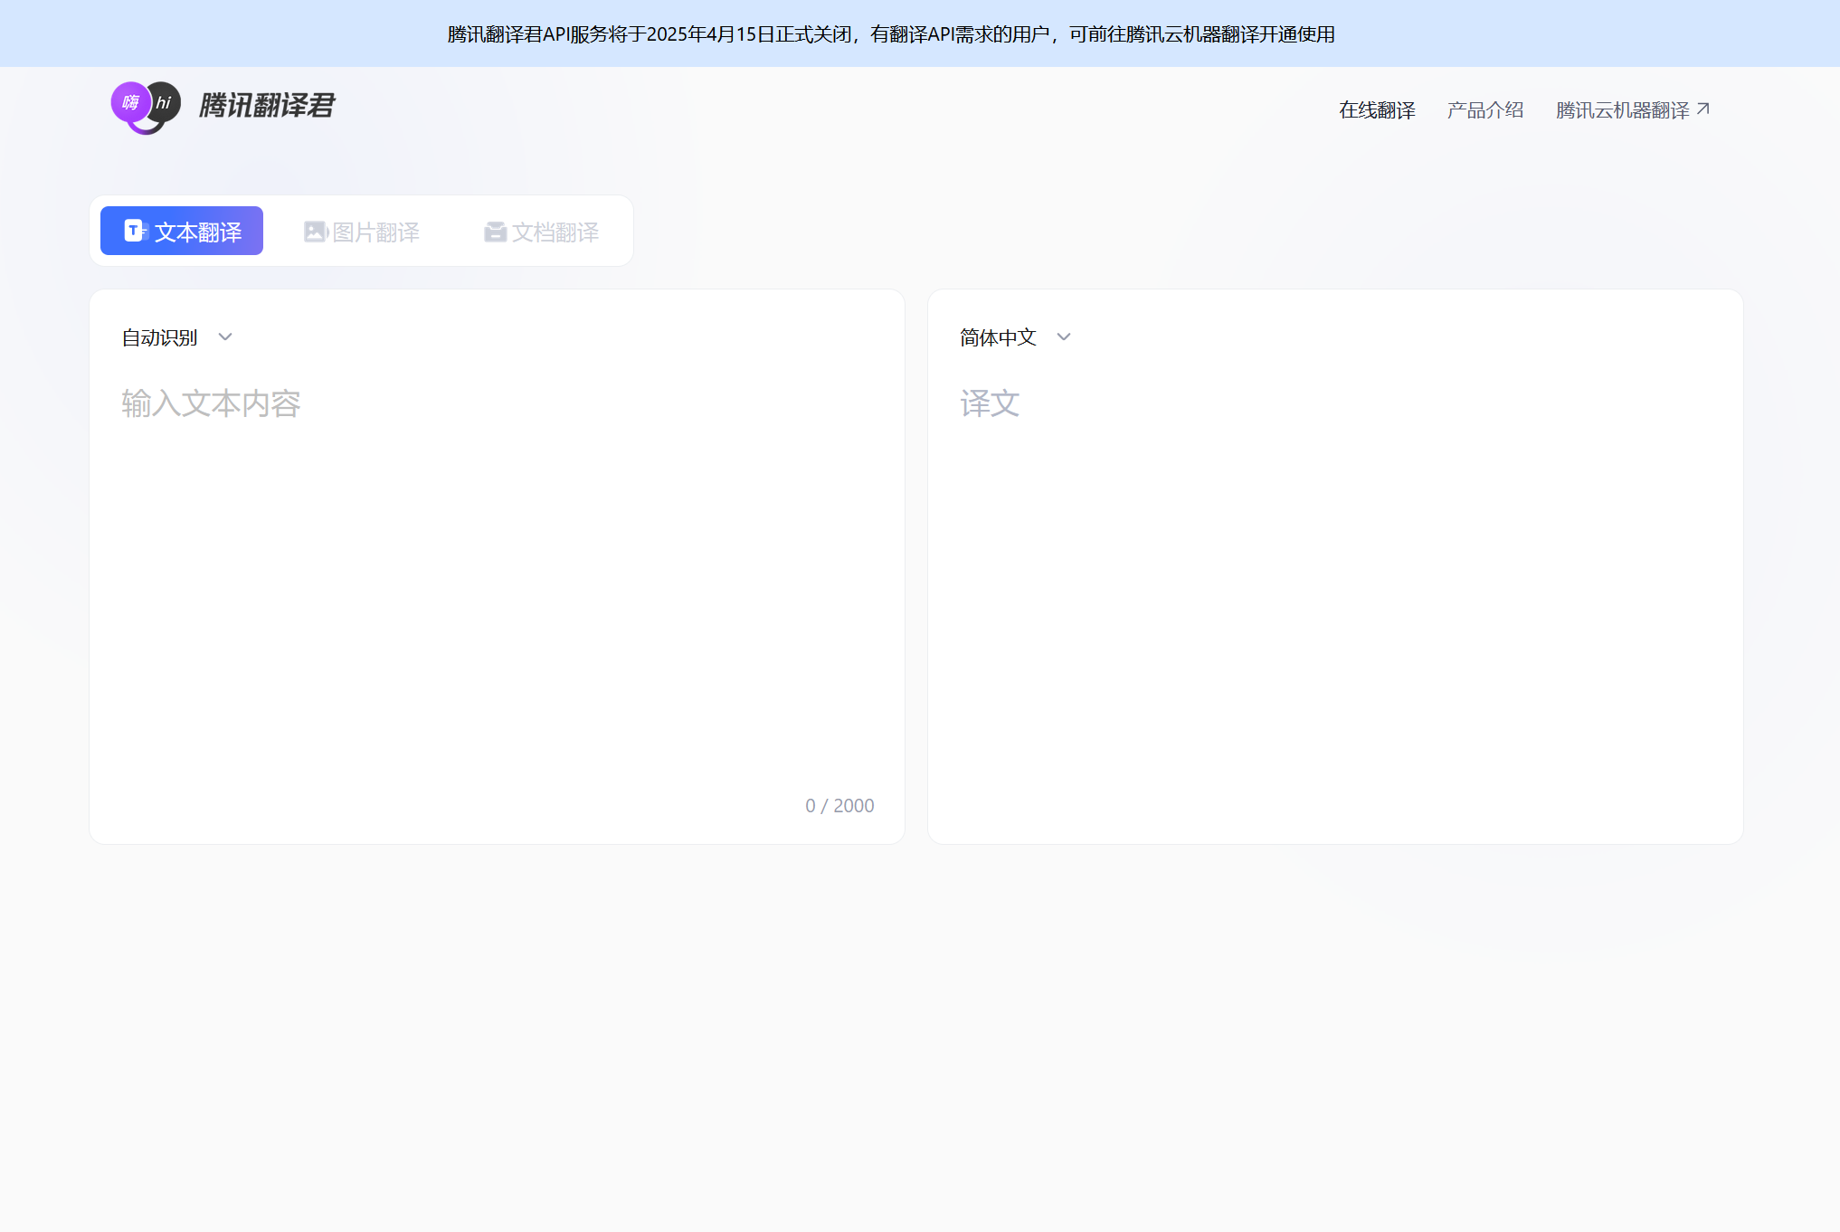Click the document icon on 文档翻译 tab
Image resolution: width=1840 pixels, height=1232 pixels.
click(495, 231)
